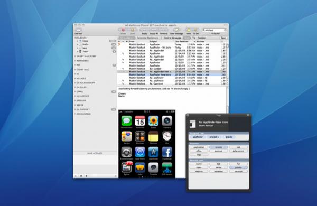Click the red Delete toolbar icon
The width and height of the screenshot is (317, 206).
click(123, 30)
